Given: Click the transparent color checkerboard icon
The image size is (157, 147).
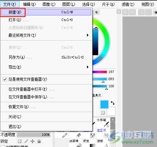Looking at the screenshot, I should pyautogui.click(x=103, y=113).
